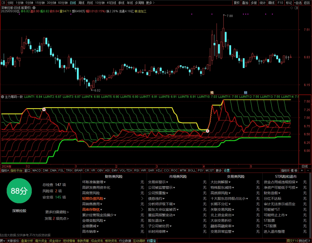312x243 pixels.
Task: Click the circular icon beside 深粮控股 title
Action: coord(34,8)
